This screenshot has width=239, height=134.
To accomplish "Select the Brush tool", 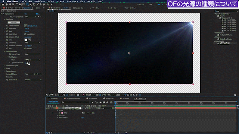I will click(x=37, y=4).
